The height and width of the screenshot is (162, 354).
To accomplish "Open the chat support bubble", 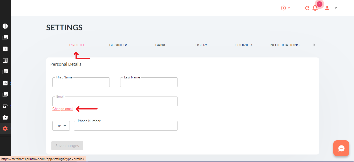I will click(x=341, y=148).
